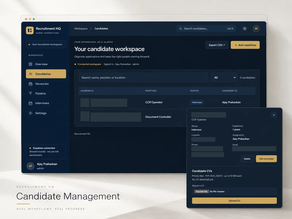292x219 pixels.
Task: Click Ajay Prakashan profile name in sidebar
Action: tap(47, 164)
